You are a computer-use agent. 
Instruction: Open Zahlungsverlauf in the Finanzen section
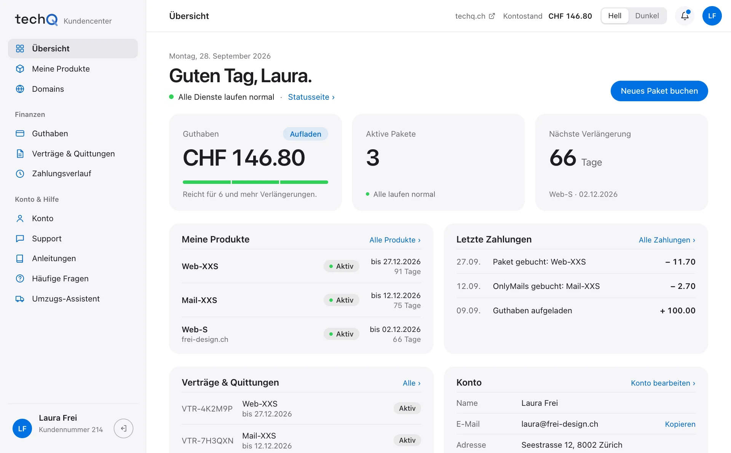point(73,174)
